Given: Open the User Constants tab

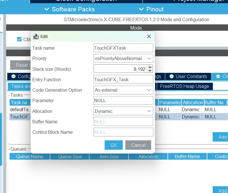Looking at the screenshot, I should click(x=188, y=77).
